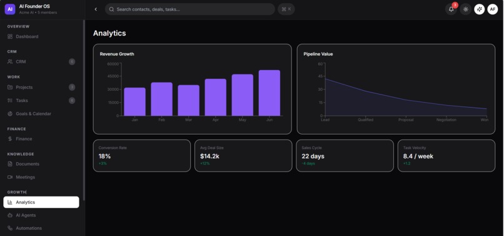Click the Finance dollar icon
The image size is (504, 236).
(10, 139)
